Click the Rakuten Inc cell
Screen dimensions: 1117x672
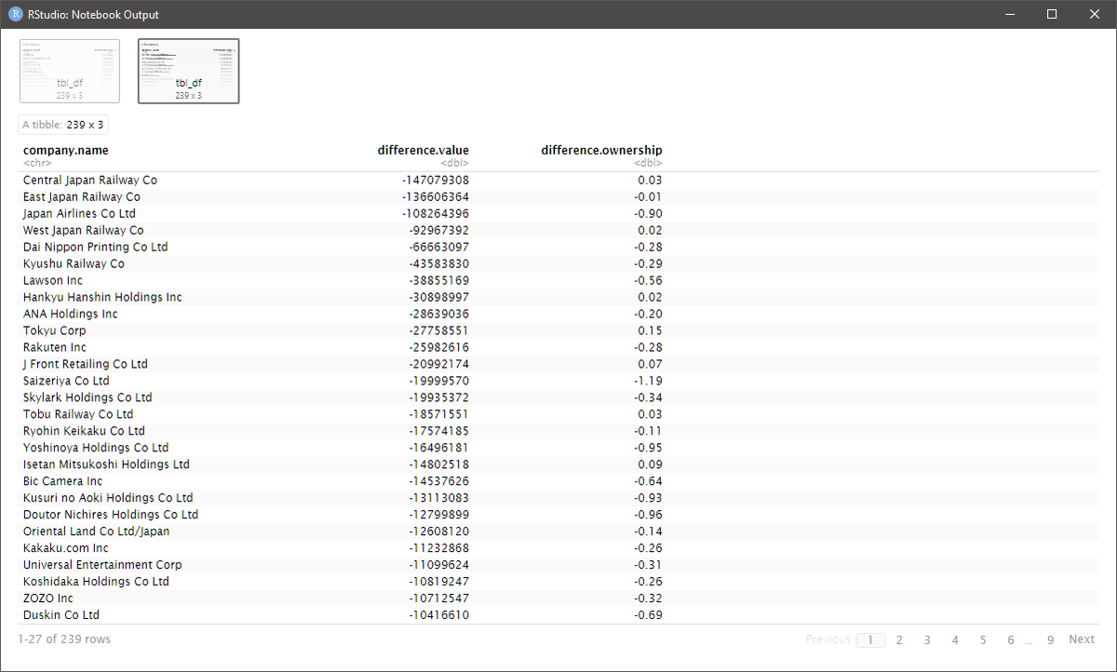pos(55,347)
